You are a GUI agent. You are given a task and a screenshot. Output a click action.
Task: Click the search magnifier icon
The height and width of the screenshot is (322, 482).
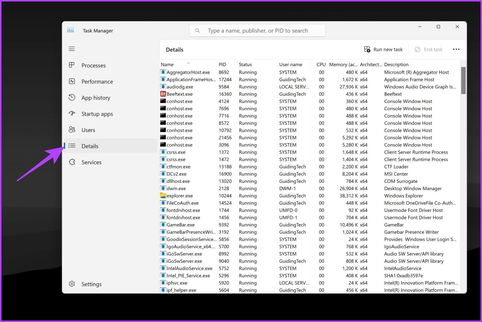[x=197, y=30]
